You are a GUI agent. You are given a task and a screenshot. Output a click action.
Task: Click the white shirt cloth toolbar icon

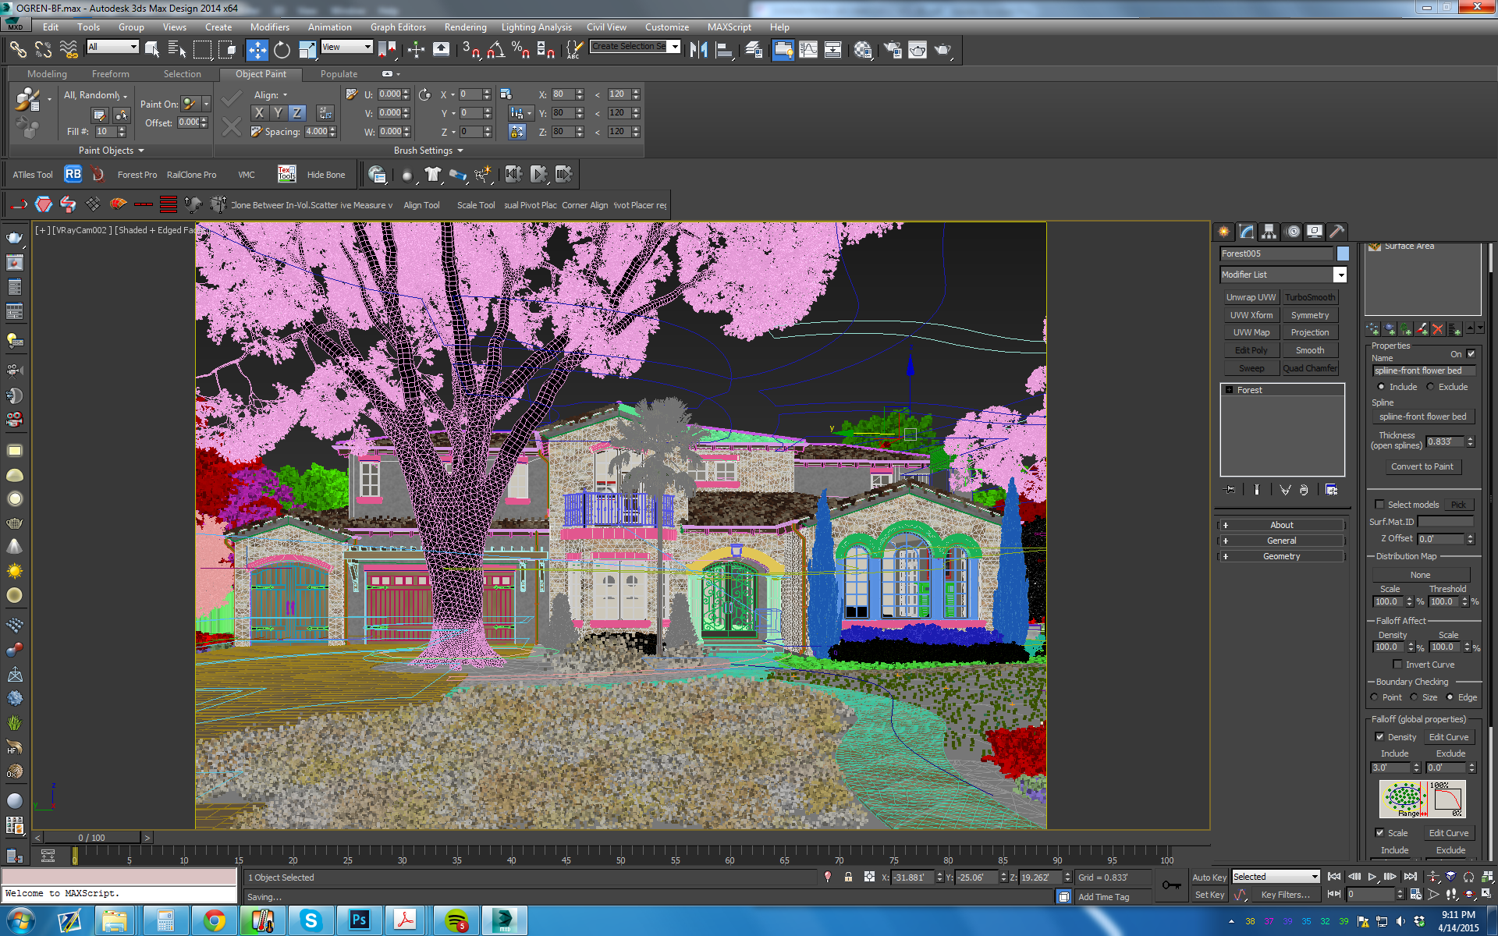(433, 175)
